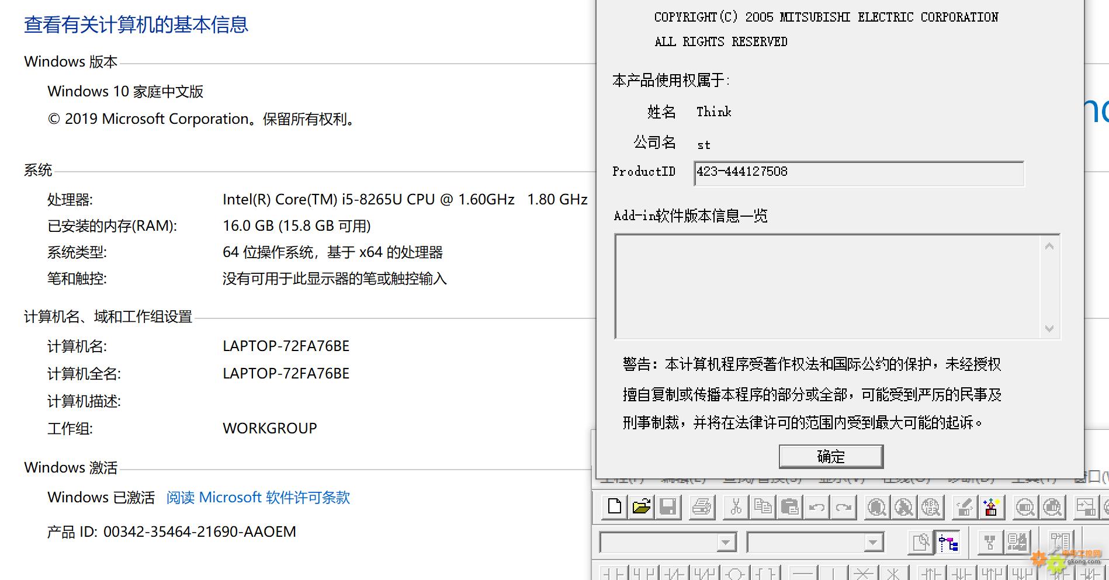
Task: Click the Print icon in toolbar
Action: (x=702, y=506)
